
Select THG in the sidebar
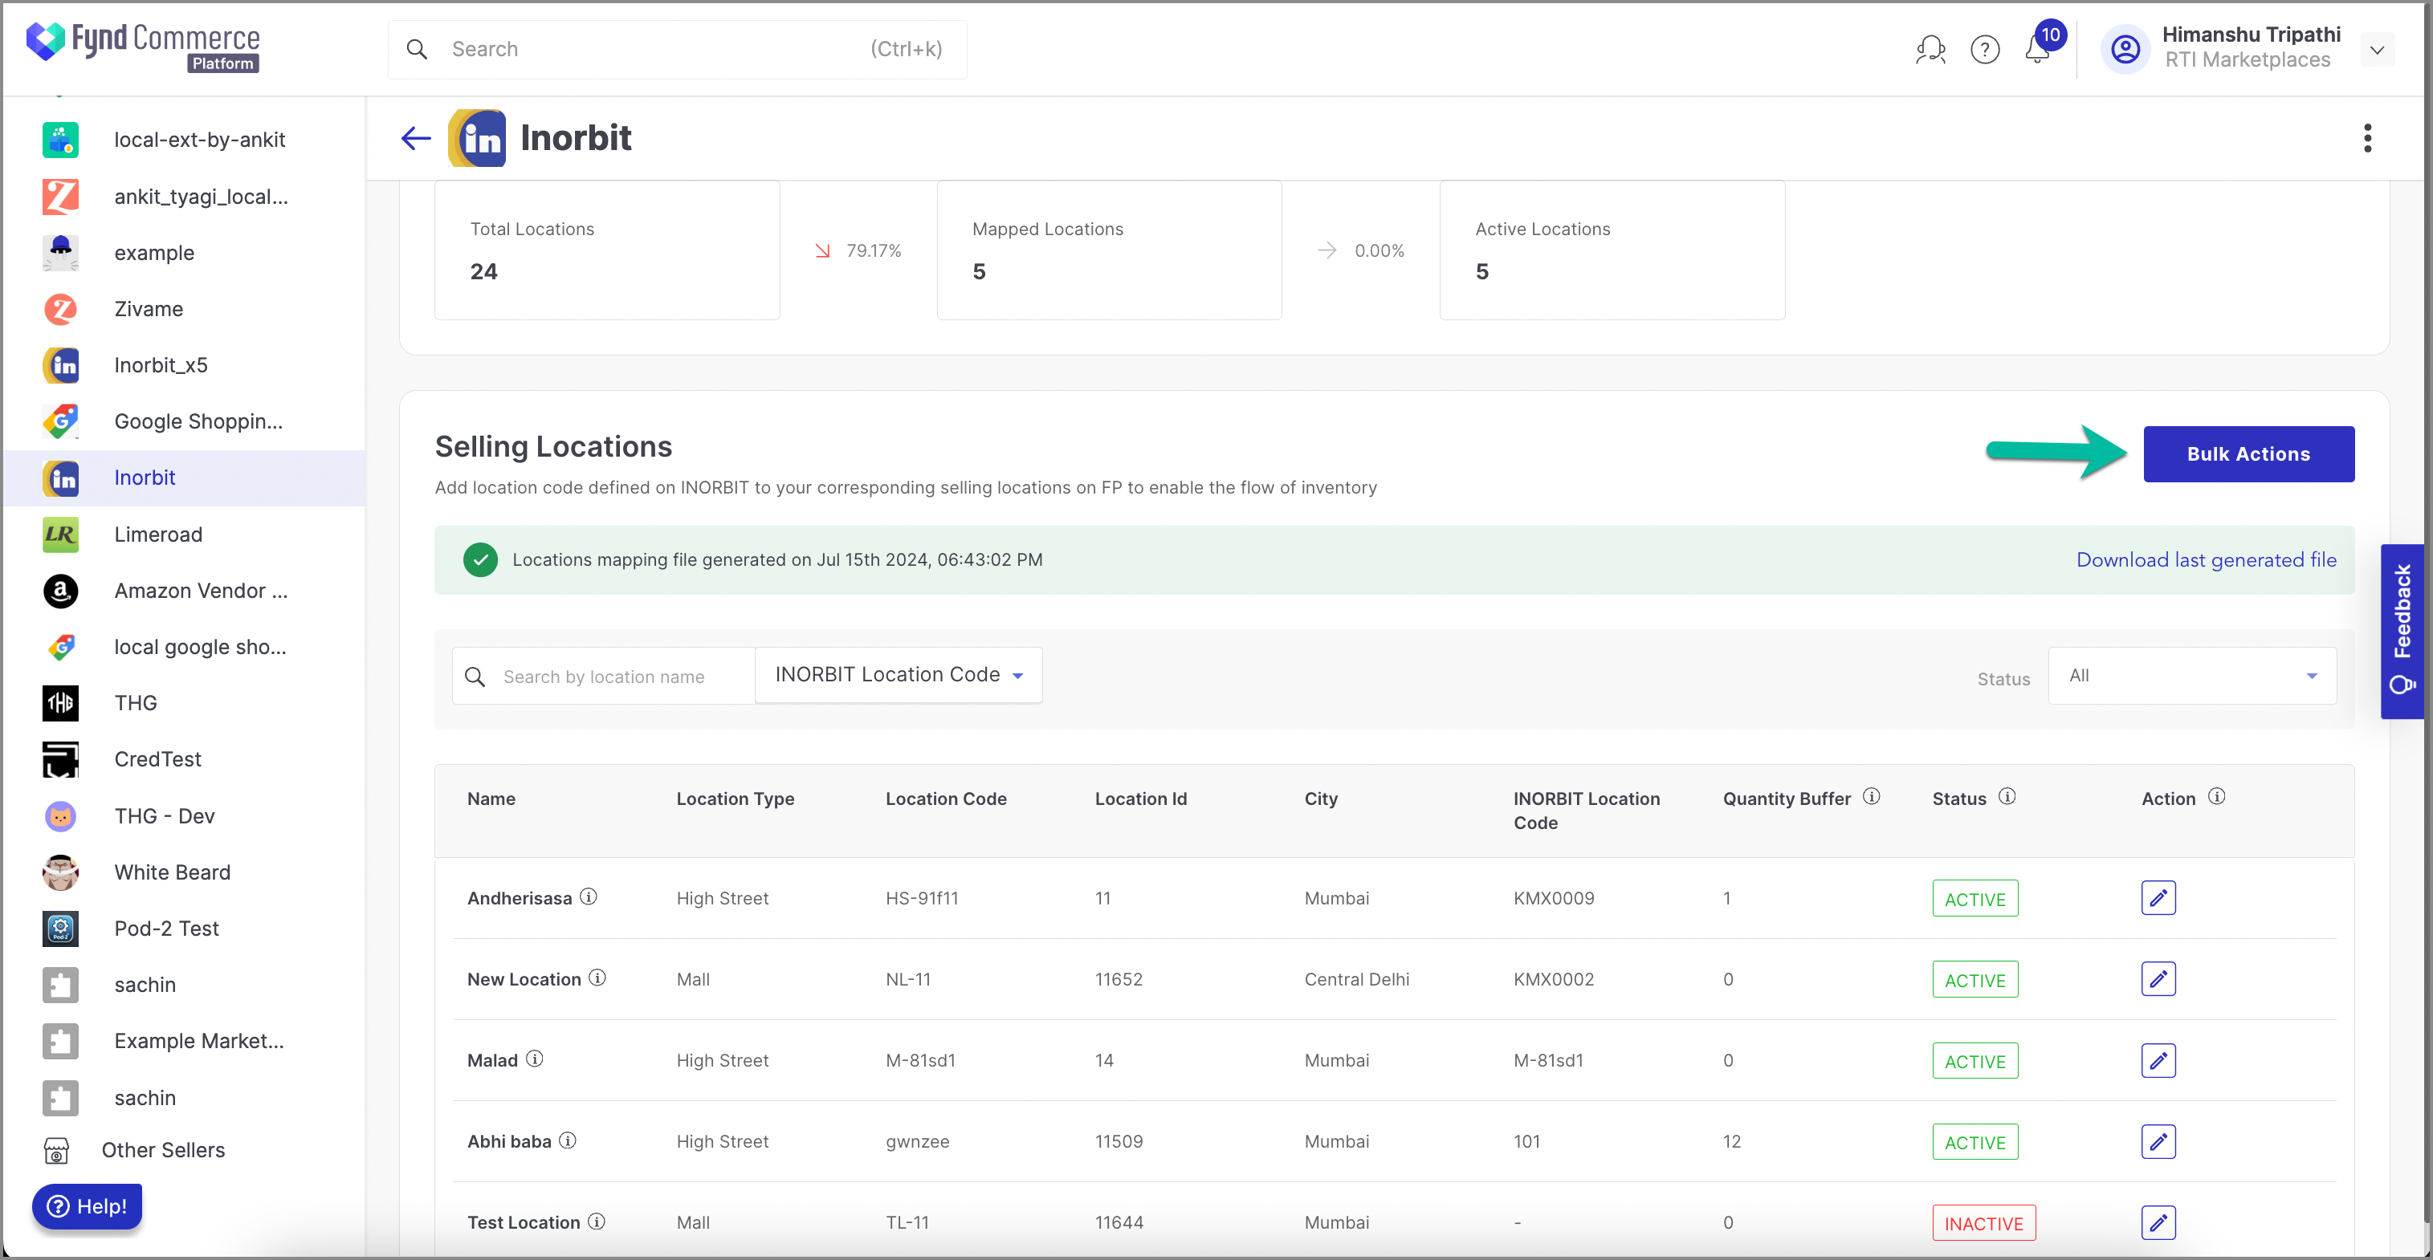click(184, 703)
